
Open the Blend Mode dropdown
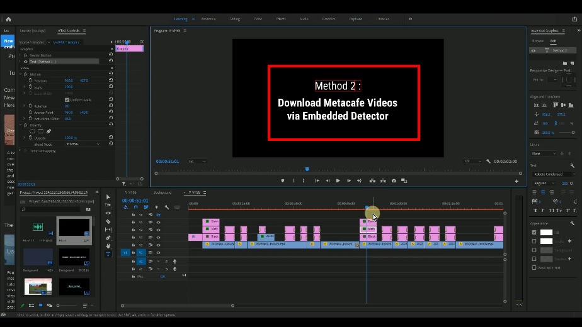point(83,144)
